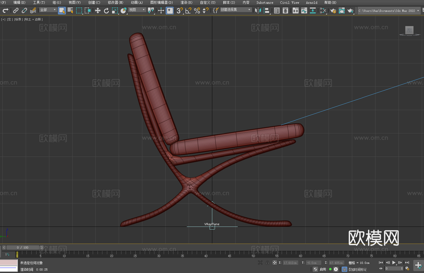The image size is (424, 273).
Task: Open reference coordinate dropdown 视图
Action: point(137,10)
